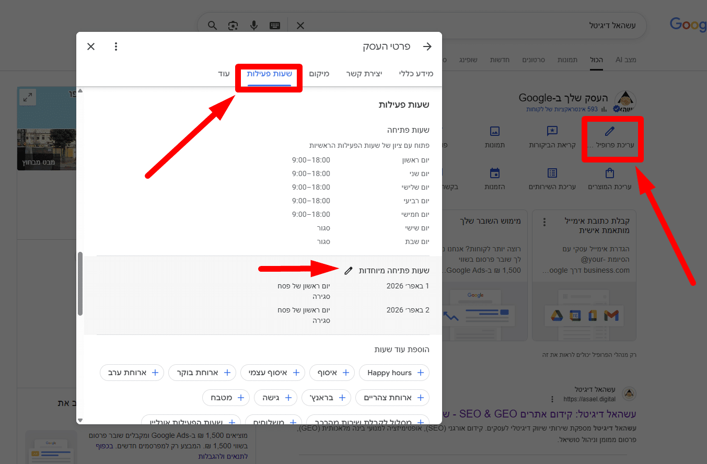Add the איסוף עצמי hours chip
Screen dimensions: 707x464
(273, 373)
